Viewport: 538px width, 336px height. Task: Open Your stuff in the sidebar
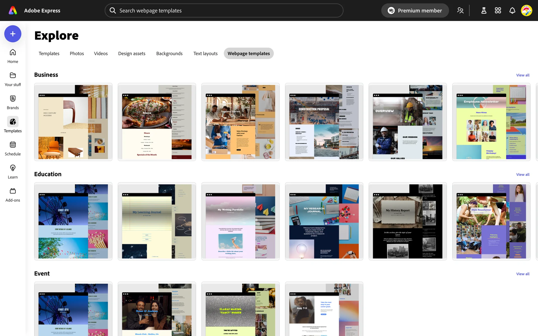pyautogui.click(x=13, y=79)
